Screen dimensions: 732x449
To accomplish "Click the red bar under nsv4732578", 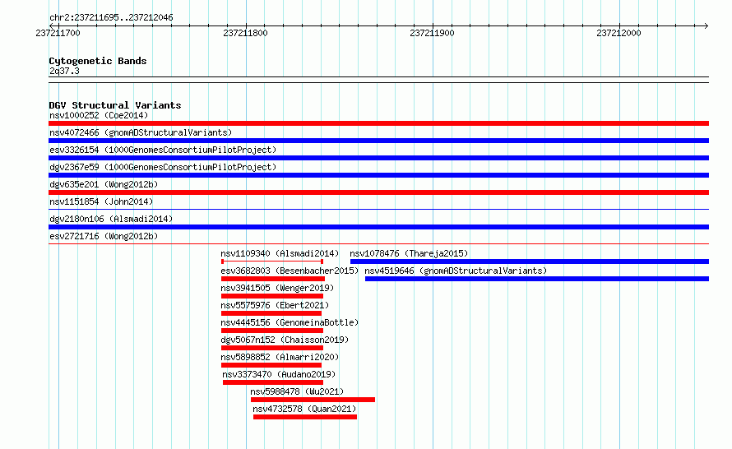I will [305, 417].
